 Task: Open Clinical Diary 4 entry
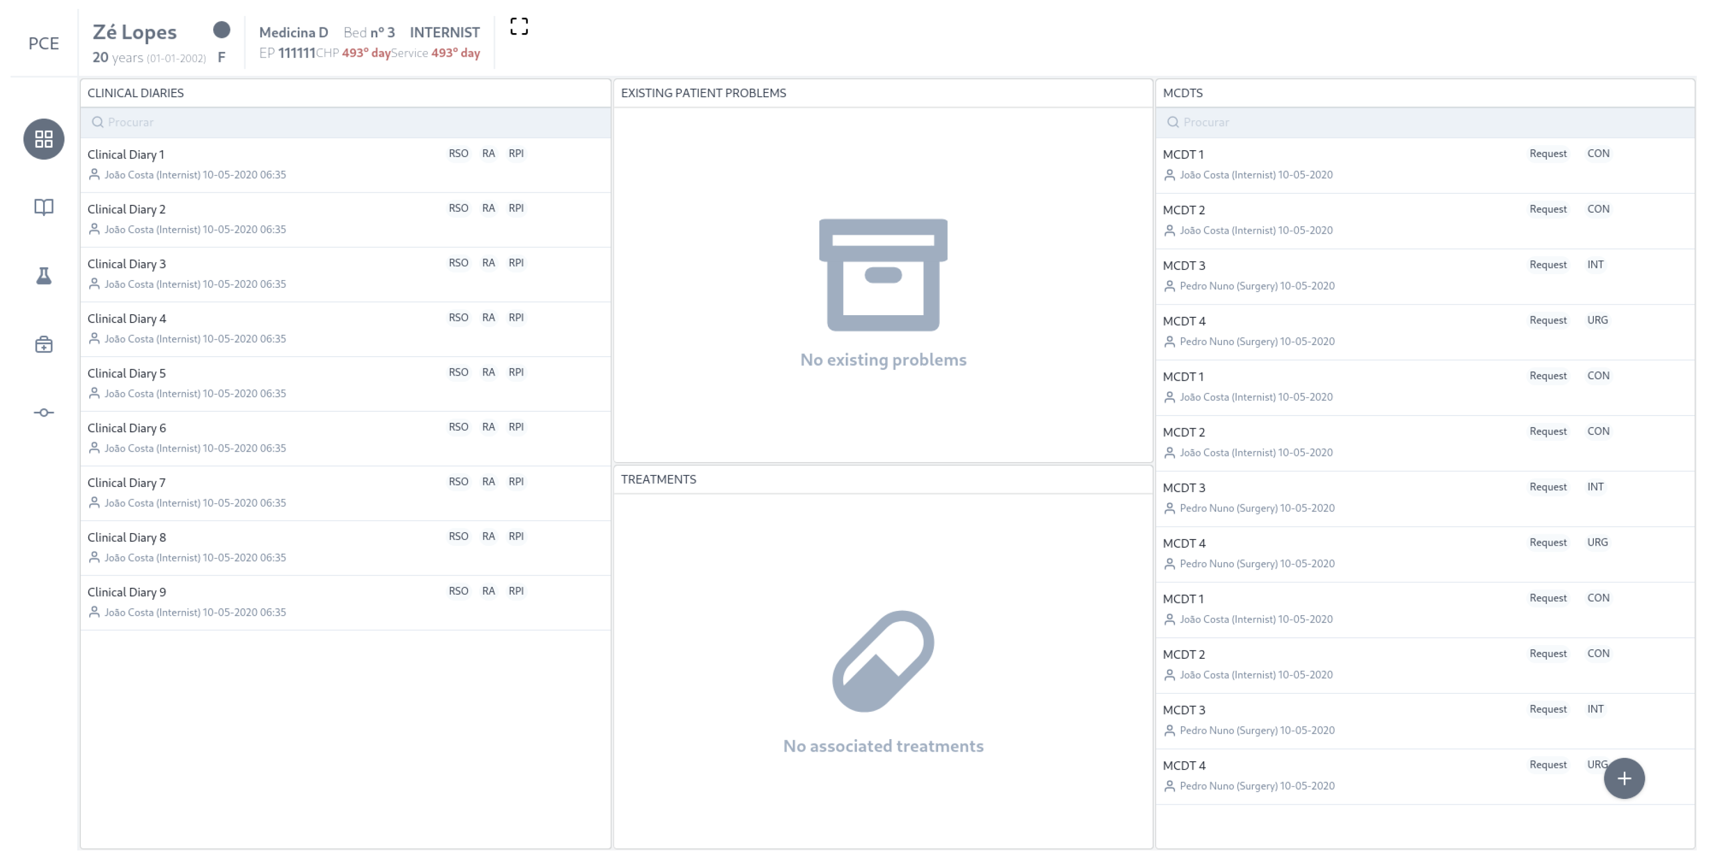coord(346,329)
